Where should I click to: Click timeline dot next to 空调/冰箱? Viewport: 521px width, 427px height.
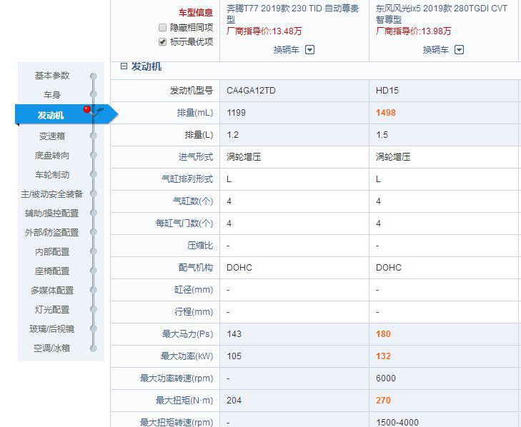94,348
